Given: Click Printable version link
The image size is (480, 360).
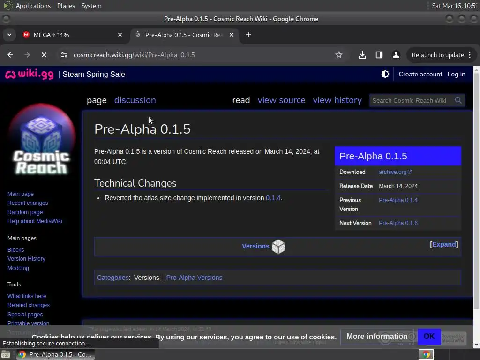Looking at the screenshot, I should (28, 323).
